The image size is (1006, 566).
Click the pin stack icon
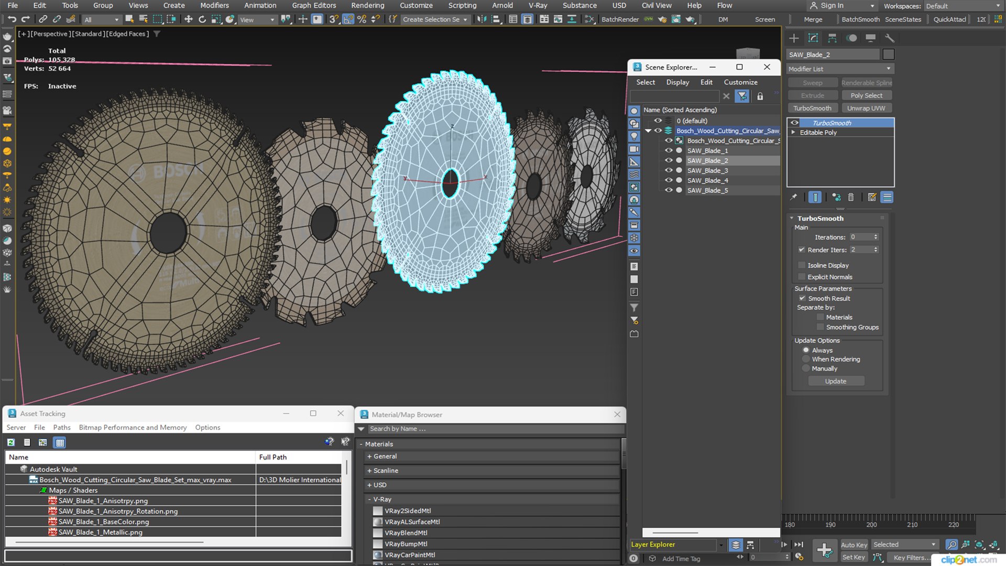point(794,197)
